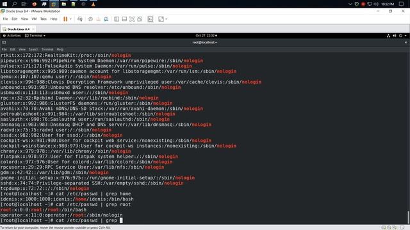Click the stretch guest display icon
The image size is (410, 230).
click(161, 19)
